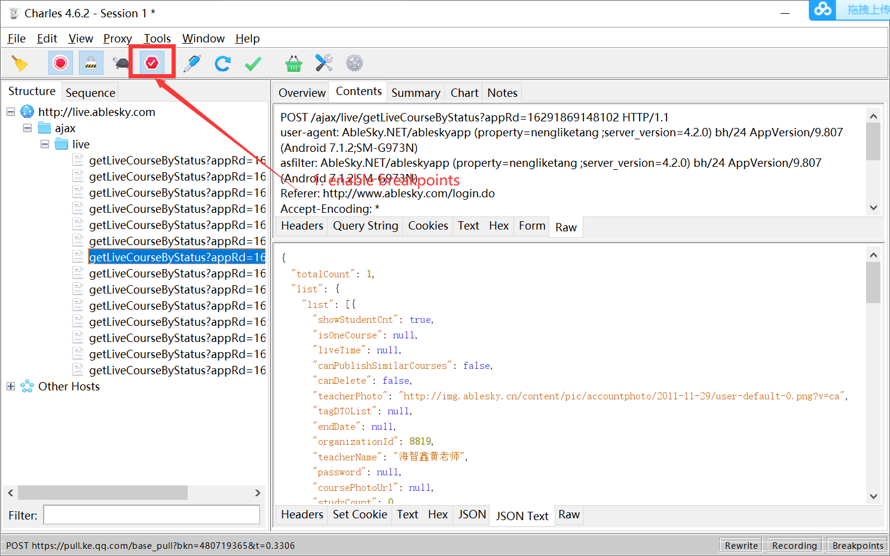Expand the Other Hosts node

click(11, 386)
